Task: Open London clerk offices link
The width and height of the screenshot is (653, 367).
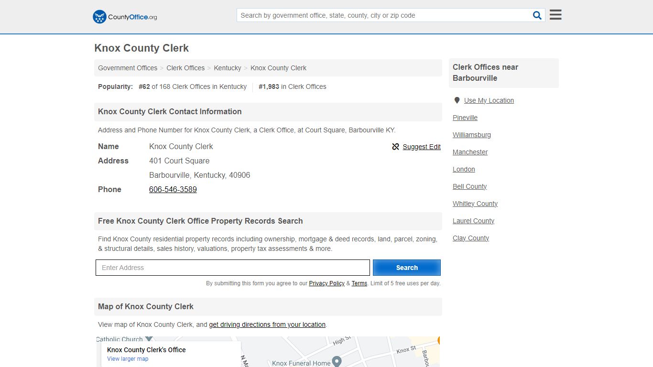Action: (464, 169)
